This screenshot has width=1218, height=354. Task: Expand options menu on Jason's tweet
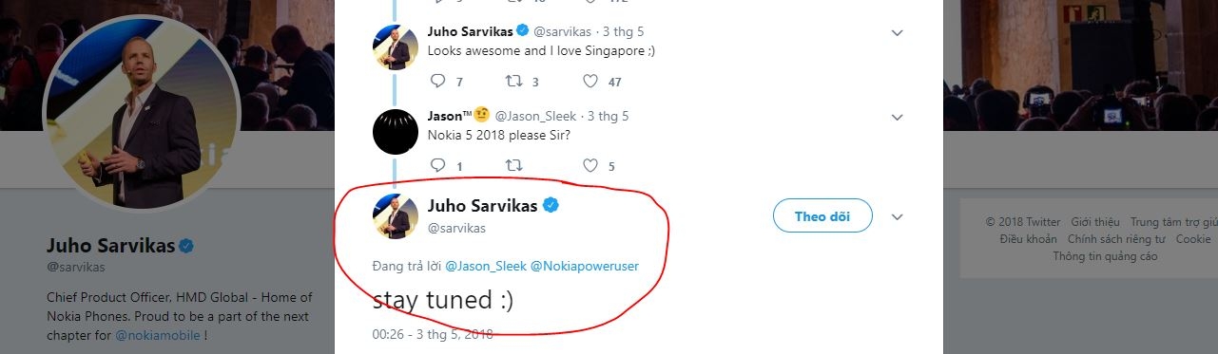tap(897, 117)
